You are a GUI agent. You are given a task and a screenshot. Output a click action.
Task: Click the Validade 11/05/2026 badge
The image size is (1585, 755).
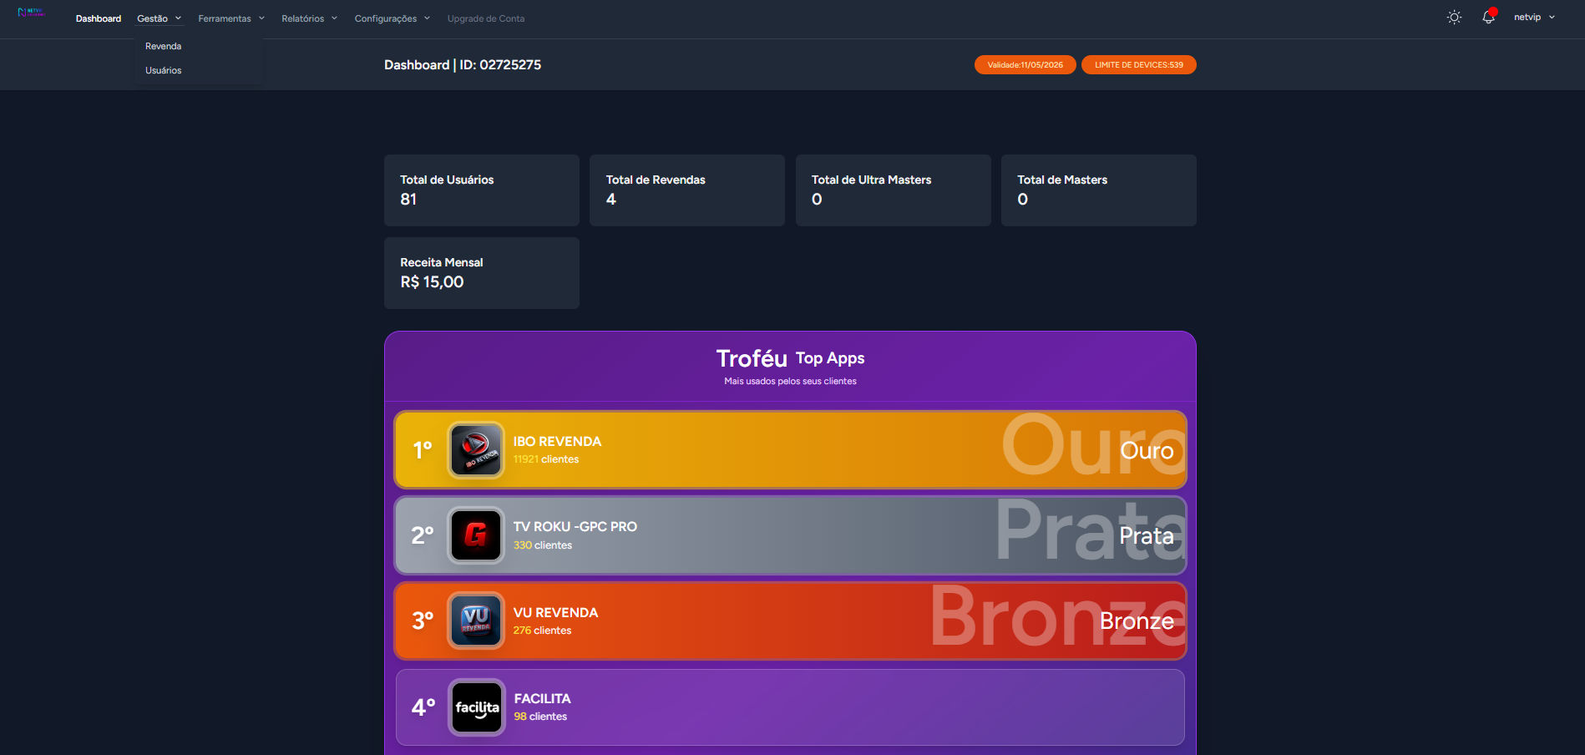click(x=1025, y=65)
